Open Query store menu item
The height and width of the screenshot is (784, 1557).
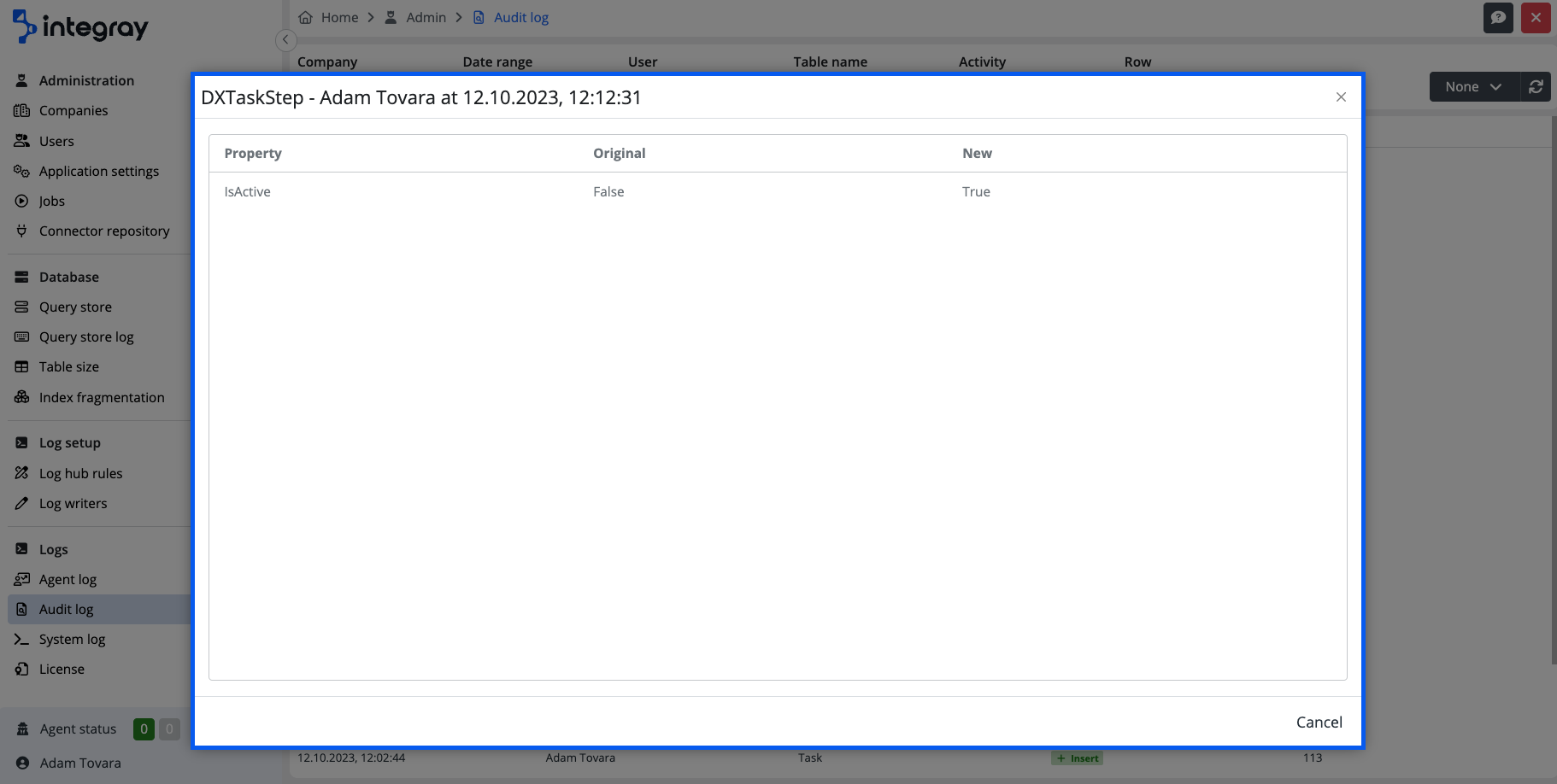(75, 307)
